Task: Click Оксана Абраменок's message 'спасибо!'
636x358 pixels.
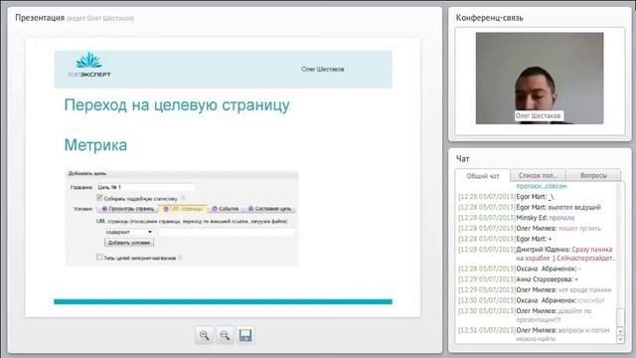Action: coord(591,300)
